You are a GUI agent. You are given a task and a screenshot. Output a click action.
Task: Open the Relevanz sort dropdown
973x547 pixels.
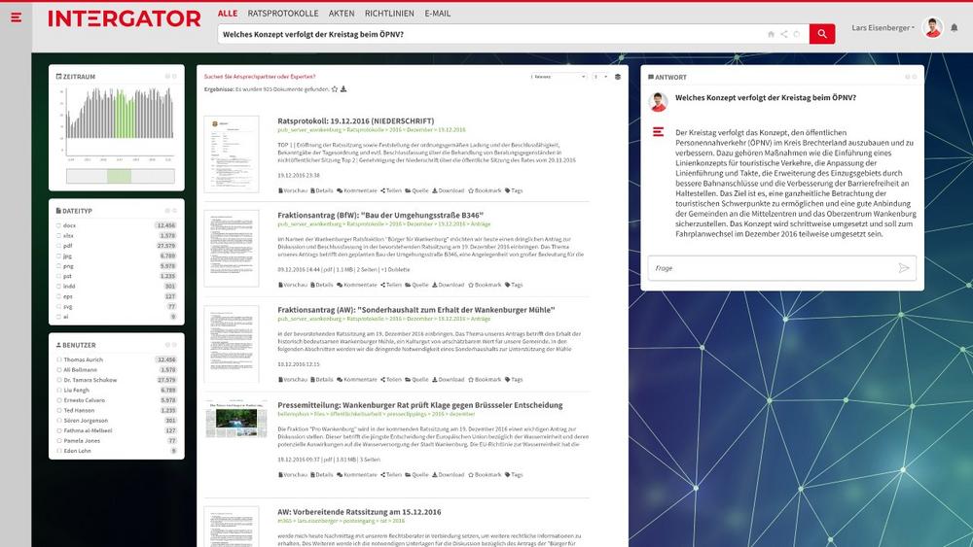[559, 77]
